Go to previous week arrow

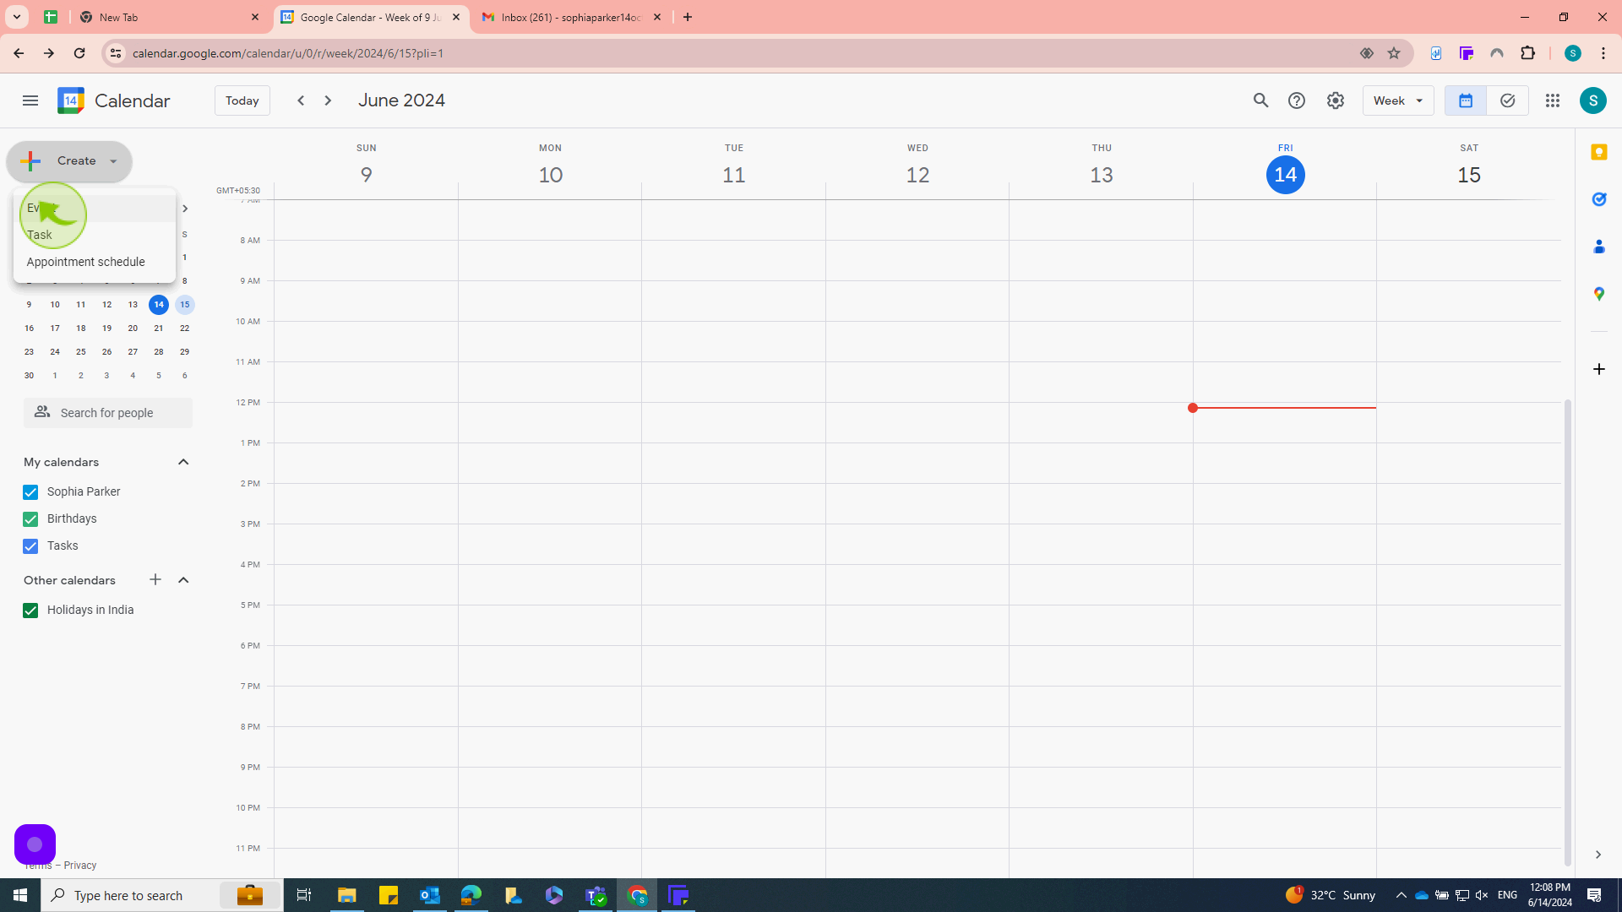click(301, 100)
